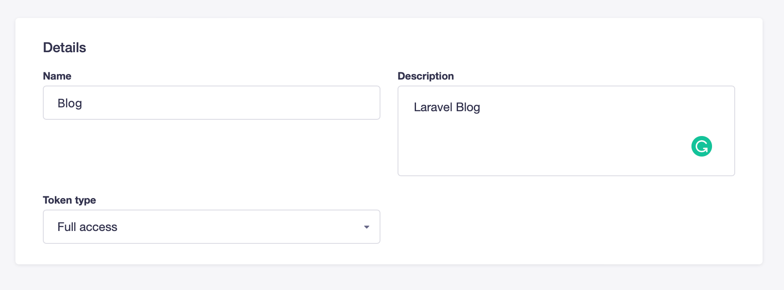
Task: Click the Description field label
Action: (x=425, y=76)
